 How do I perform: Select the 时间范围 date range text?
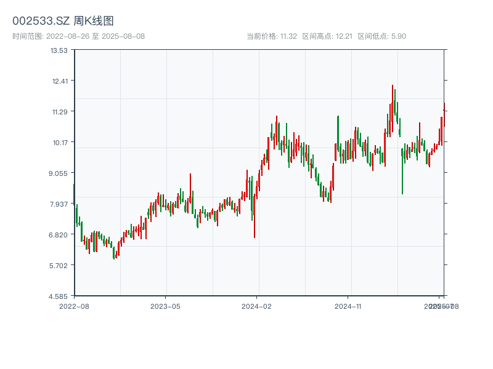tap(78, 36)
